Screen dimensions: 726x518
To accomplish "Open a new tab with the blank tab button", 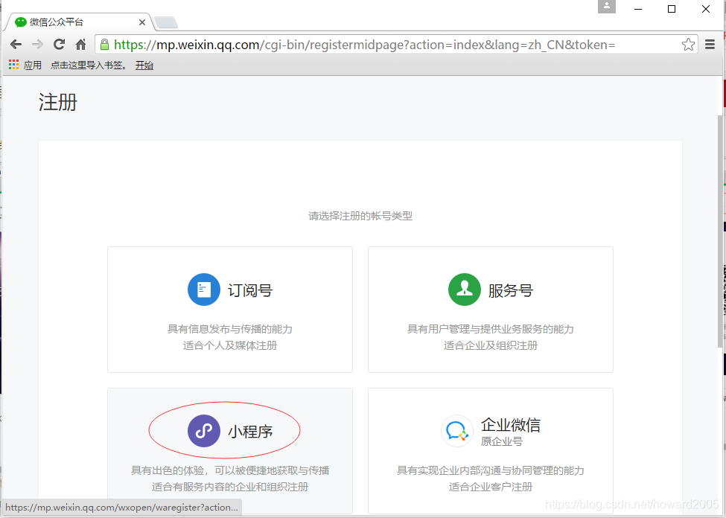I will 165,22.
